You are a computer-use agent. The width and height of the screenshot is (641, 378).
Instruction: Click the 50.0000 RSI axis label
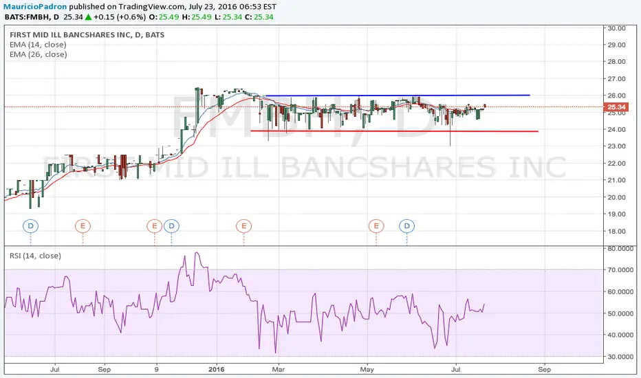click(620, 313)
